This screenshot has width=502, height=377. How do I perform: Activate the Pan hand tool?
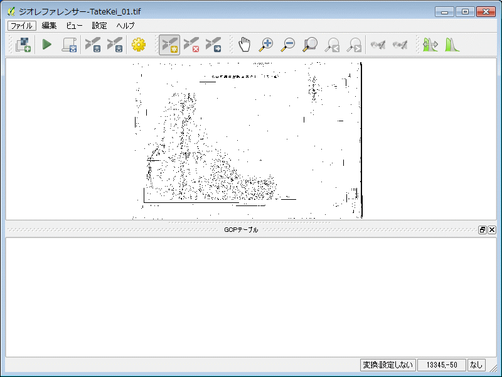[244, 45]
